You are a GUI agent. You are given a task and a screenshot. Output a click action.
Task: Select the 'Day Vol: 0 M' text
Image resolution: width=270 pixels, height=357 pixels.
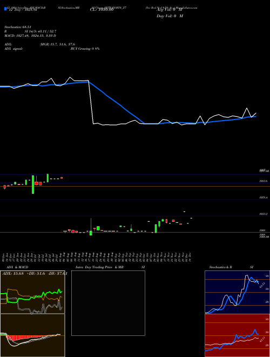[x=170, y=16]
